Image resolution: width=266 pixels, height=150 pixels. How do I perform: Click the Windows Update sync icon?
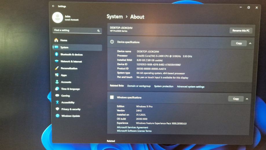pos(58,116)
